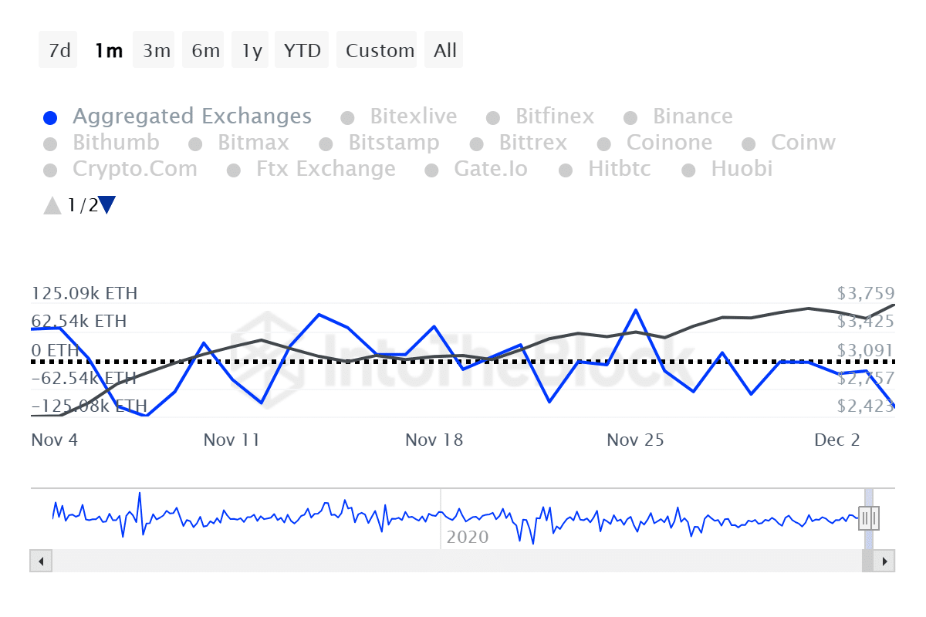Switch to the 3m time range
This screenshot has height=617, width=926.
[x=156, y=51]
